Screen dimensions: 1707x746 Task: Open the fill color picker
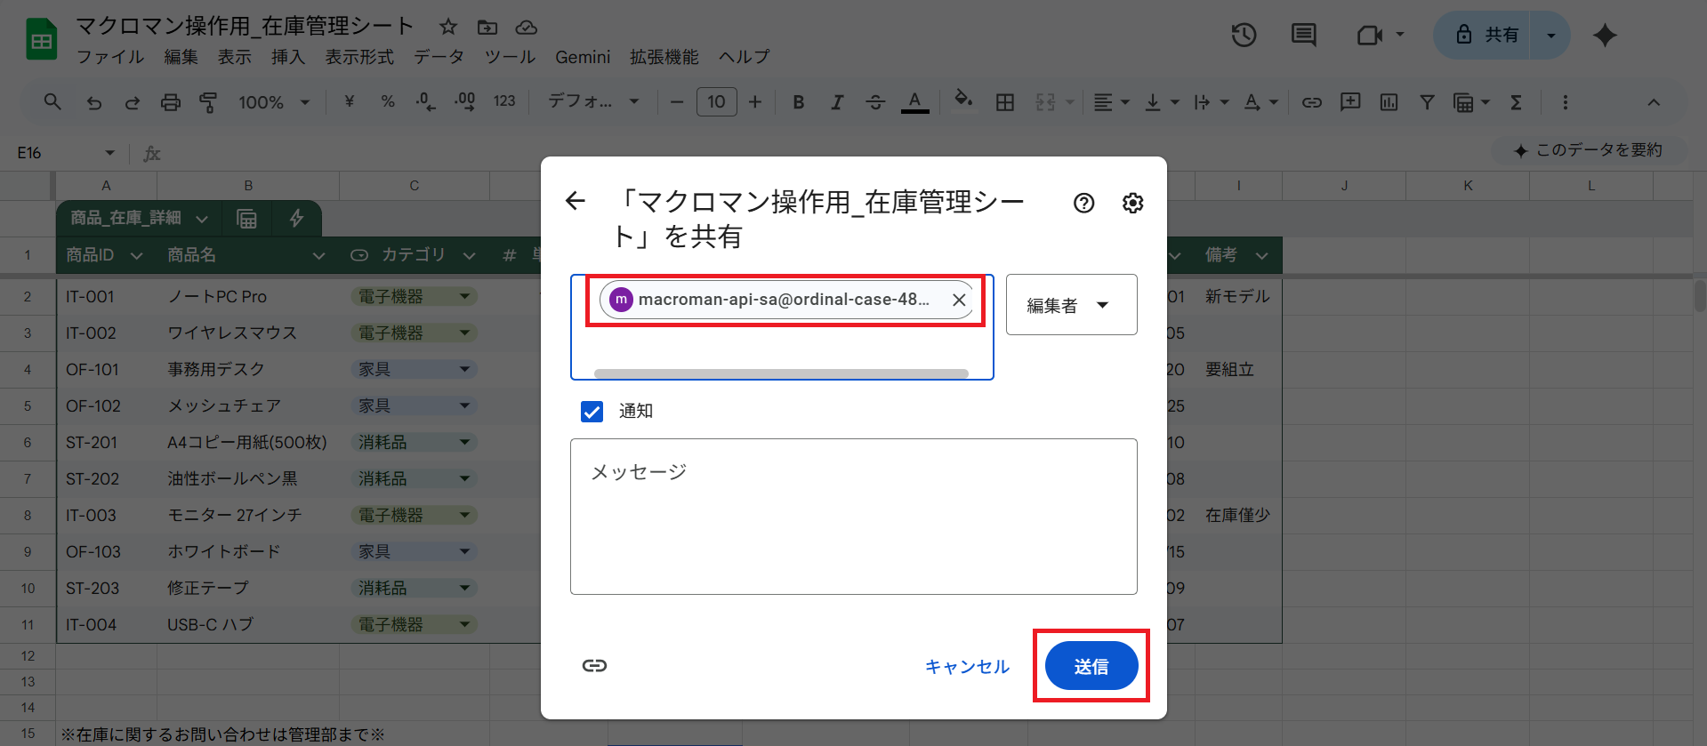pyautogui.click(x=963, y=100)
